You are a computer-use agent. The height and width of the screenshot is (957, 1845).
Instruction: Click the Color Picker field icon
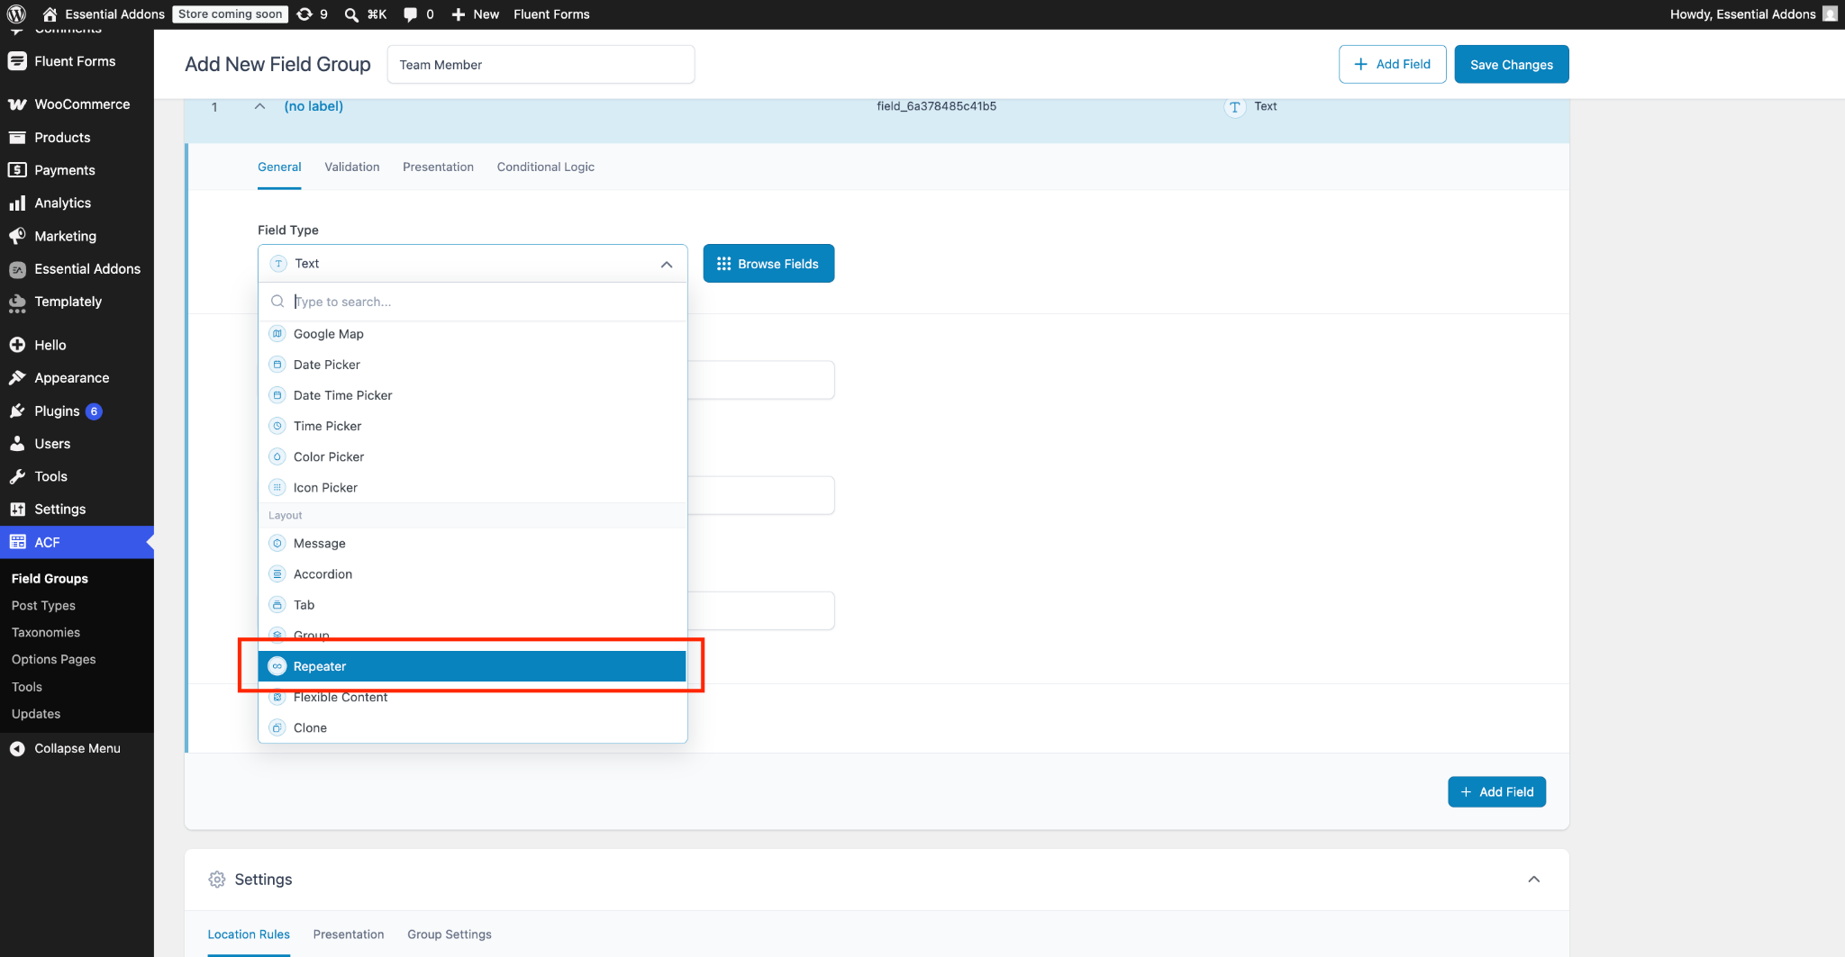[x=277, y=456]
